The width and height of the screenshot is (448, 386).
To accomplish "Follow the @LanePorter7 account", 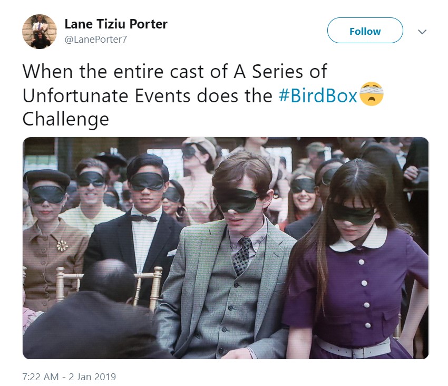I will tap(365, 31).
